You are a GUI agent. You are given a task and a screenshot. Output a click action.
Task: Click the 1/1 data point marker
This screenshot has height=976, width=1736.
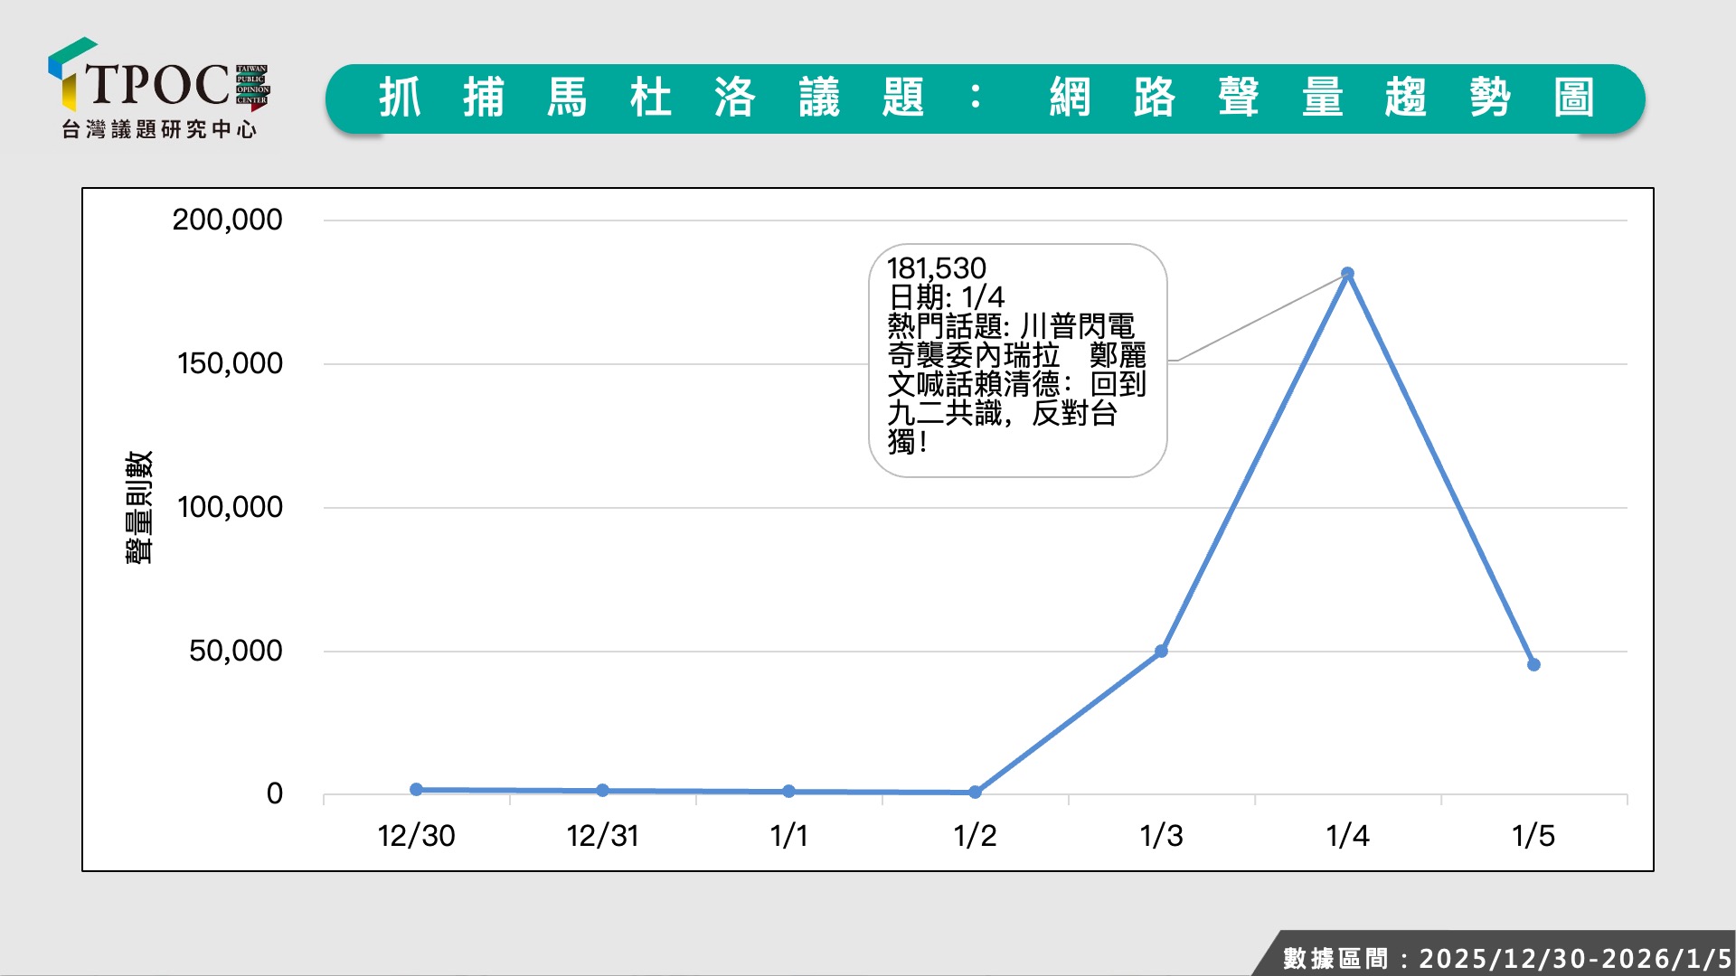tap(788, 791)
